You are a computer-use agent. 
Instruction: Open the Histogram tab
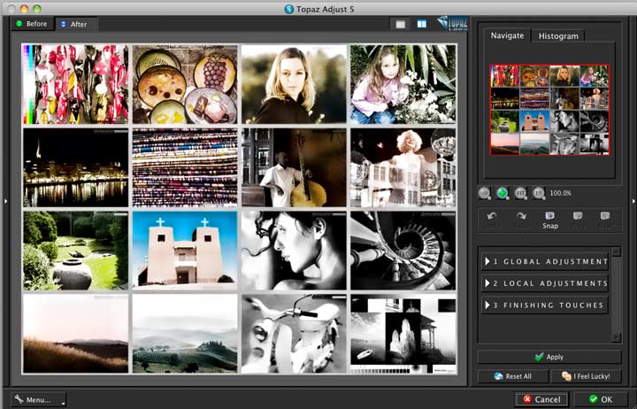(558, 35)
